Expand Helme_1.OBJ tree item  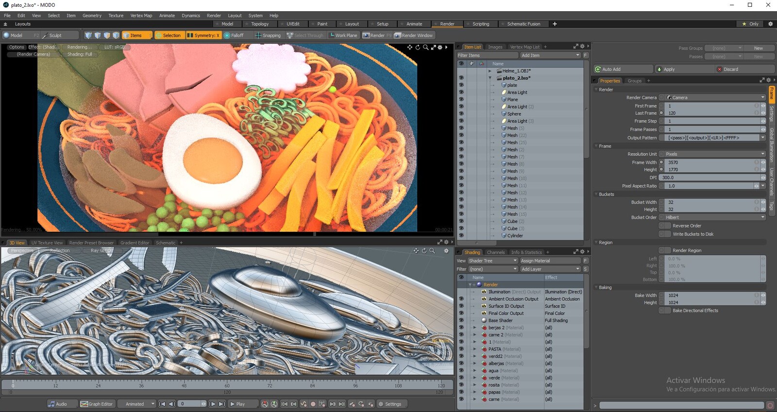pos(490,71)
